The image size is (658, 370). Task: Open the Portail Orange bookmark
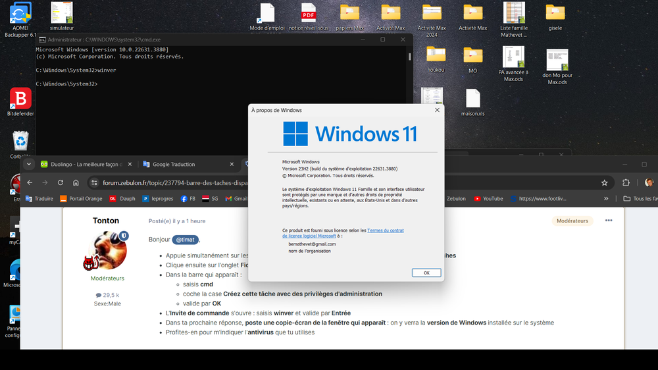click(x=81, y=198)
